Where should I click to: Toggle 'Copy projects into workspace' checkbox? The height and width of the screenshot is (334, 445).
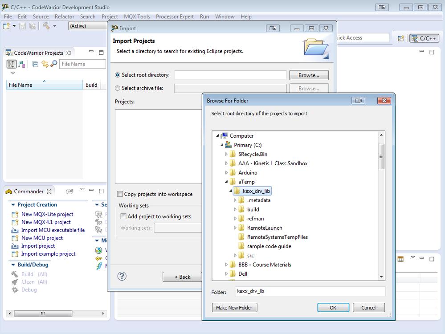click(x=120, y=194)
